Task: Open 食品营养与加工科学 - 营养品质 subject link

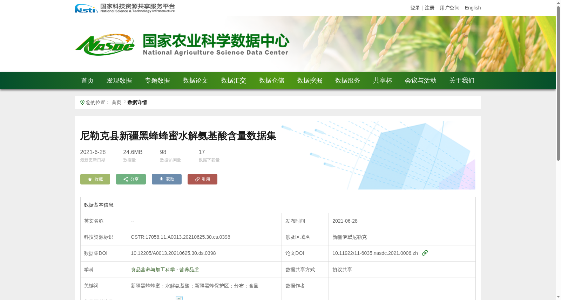Action: (165, 270)
